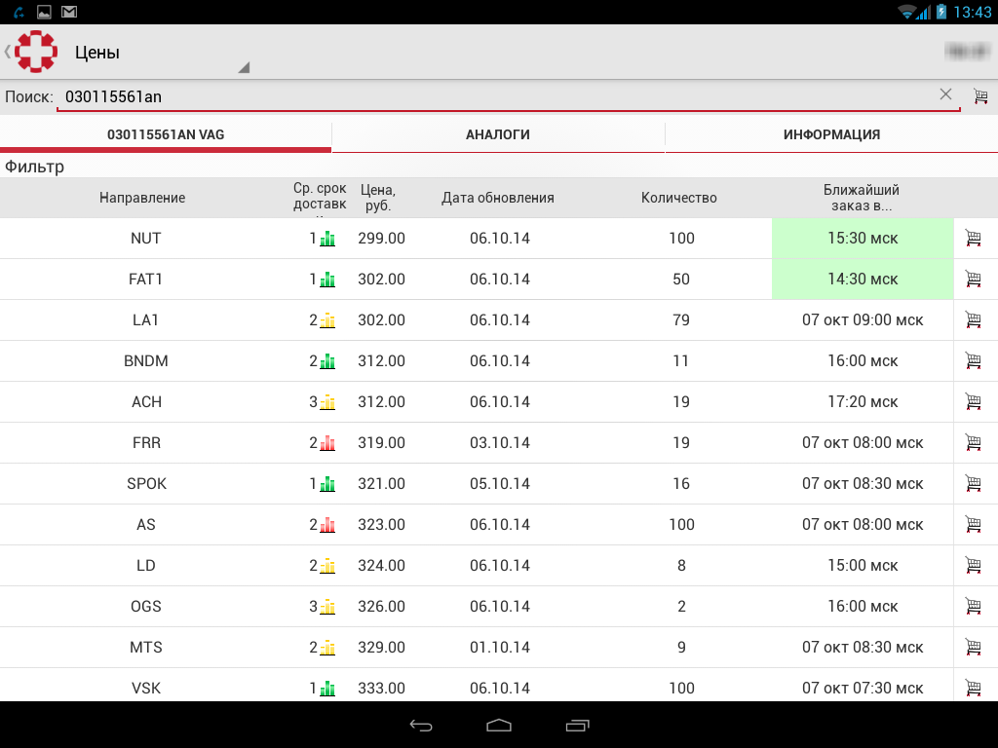This screenshot has height=748, width=998.
Task: Open cart icon beside search field
Action: tap(980, 95)
